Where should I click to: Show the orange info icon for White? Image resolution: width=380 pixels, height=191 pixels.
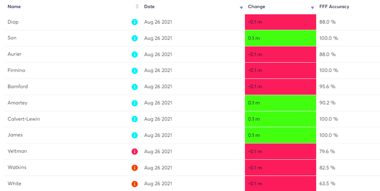pos(134,184)
